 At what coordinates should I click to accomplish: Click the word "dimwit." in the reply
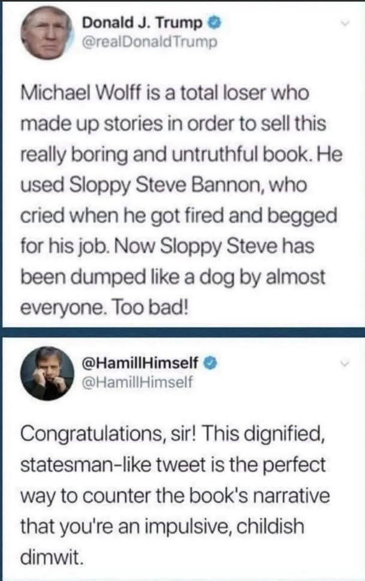(52, 557)
